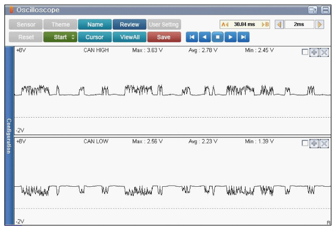The image size is (336, 230).
Task: Expand the CAN LOW channel plus icon
Action: (x=314, y=143)
